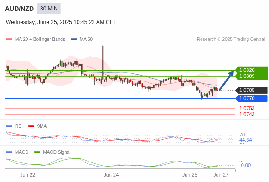This screenshot has width=269, height=182.
Task: Click the Jun 27 date axis label
Action: tap(221, 175)
